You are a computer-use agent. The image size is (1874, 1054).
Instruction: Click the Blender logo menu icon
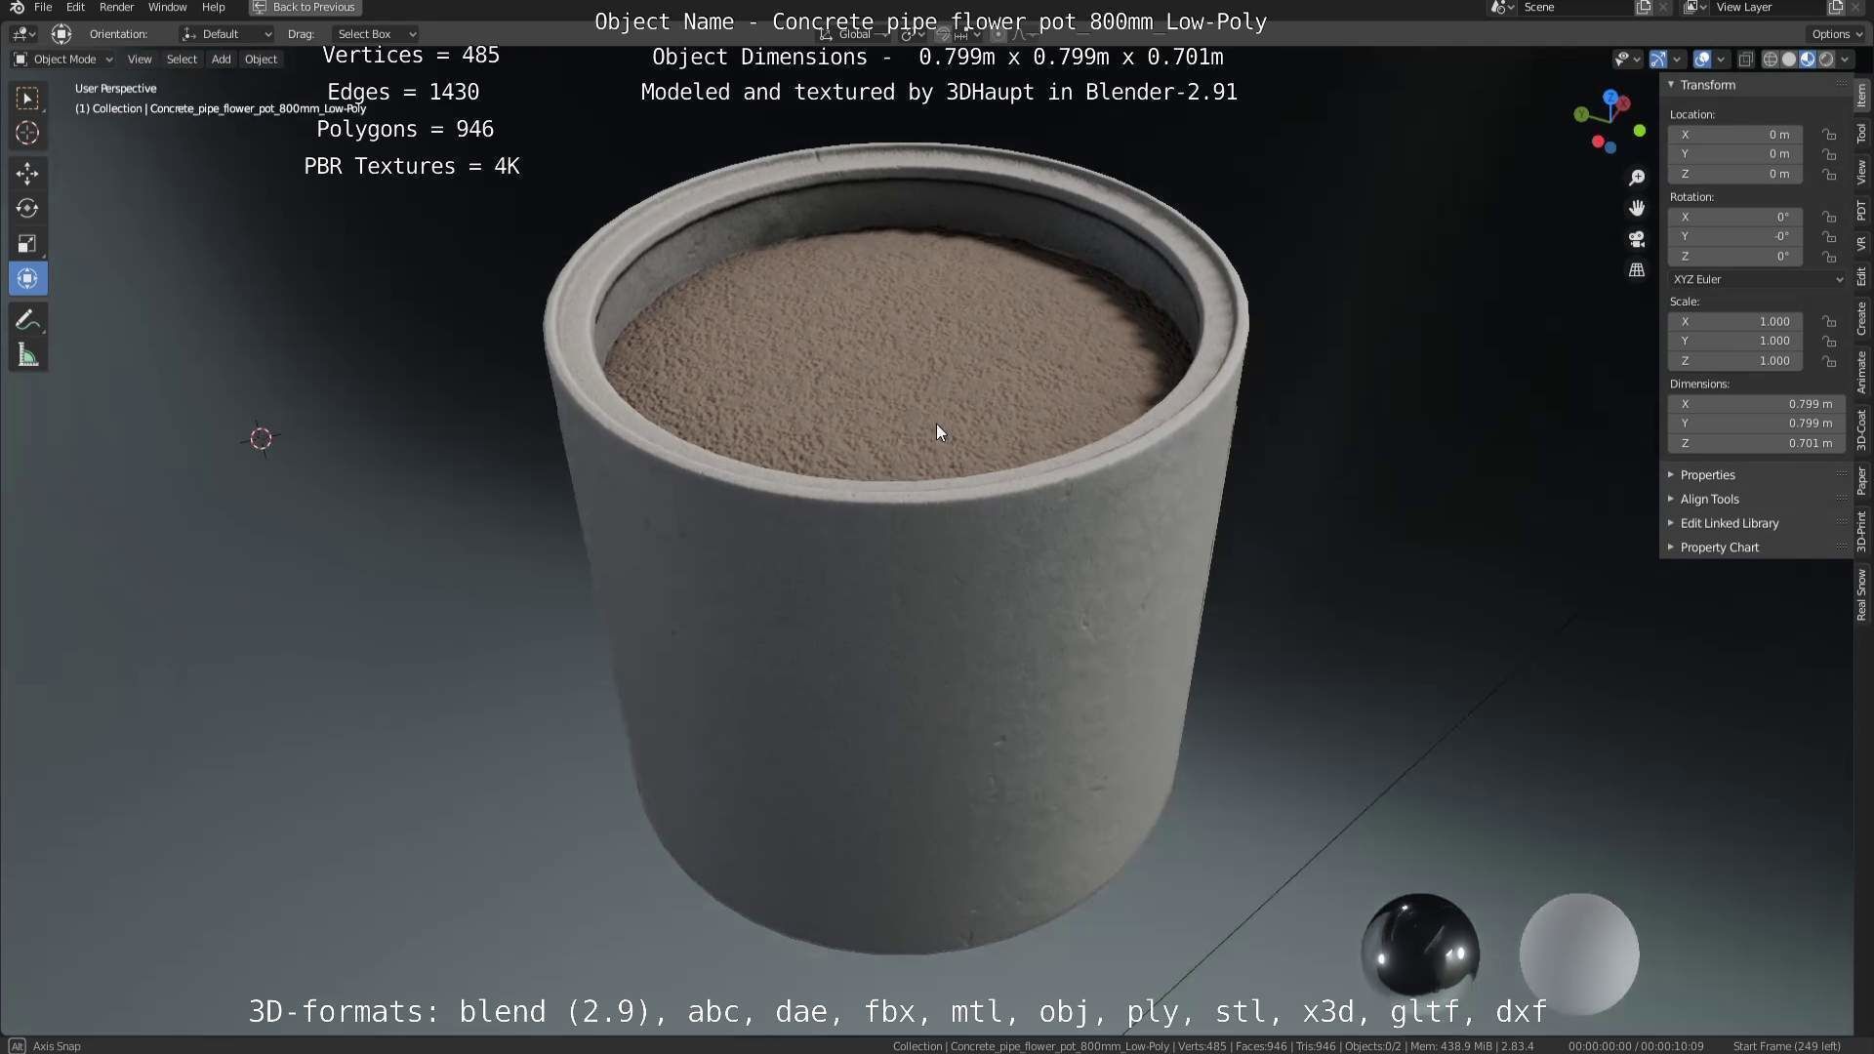[17, 7]
